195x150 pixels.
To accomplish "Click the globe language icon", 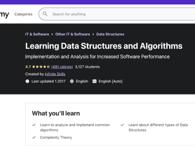I will 72,81.
